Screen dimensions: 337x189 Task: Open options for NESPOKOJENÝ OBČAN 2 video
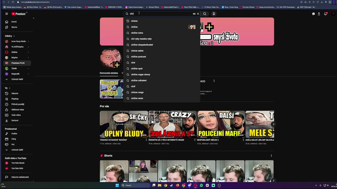[x=244, y=140]
